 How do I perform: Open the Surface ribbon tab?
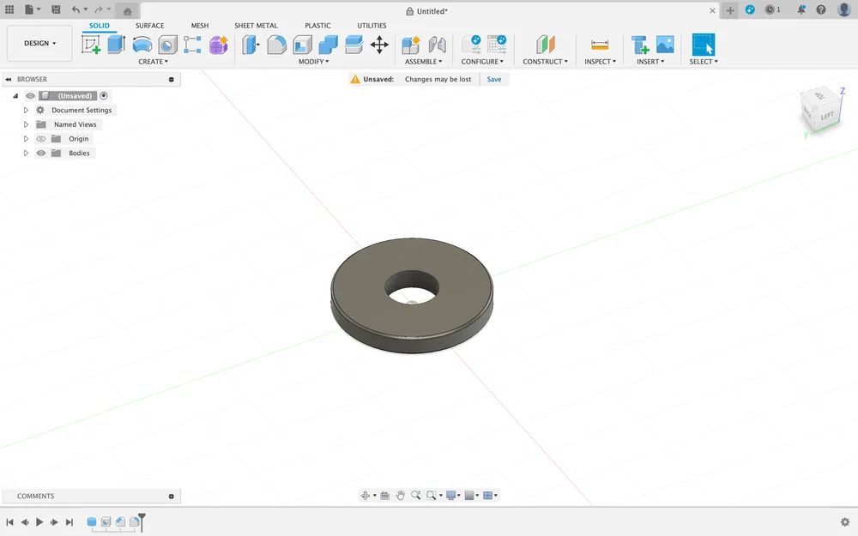[x=149, y=25]
